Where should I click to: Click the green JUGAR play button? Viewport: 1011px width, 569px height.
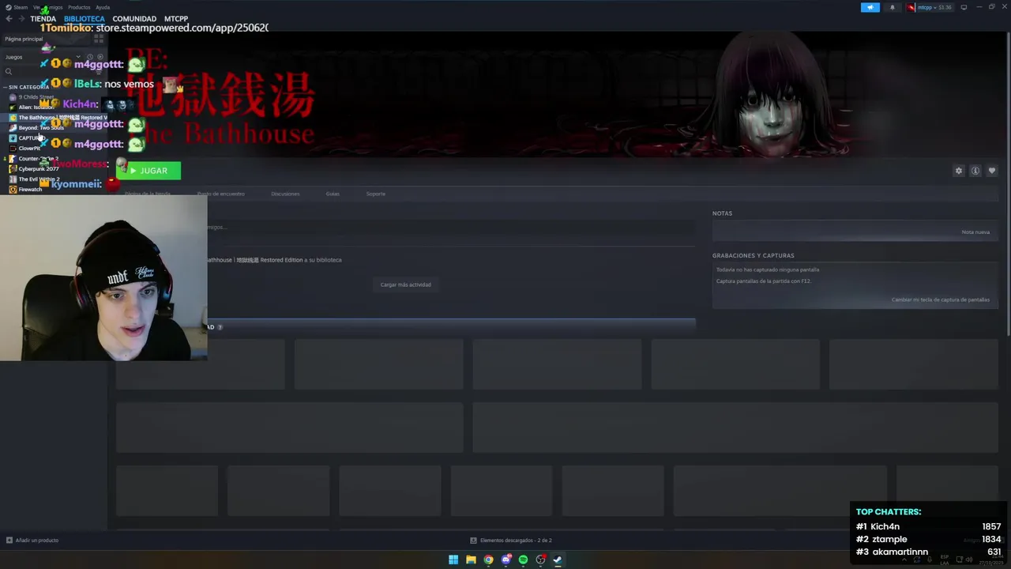(x=148, y=171)
